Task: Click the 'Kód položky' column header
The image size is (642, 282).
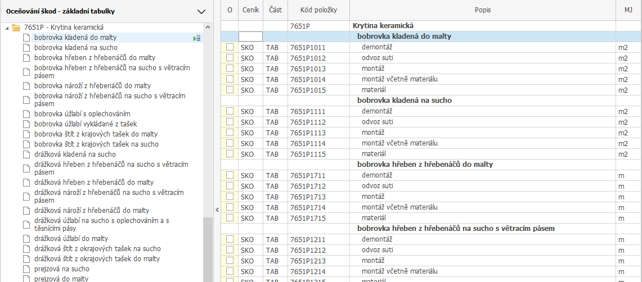Action: [x=318, y=10]
